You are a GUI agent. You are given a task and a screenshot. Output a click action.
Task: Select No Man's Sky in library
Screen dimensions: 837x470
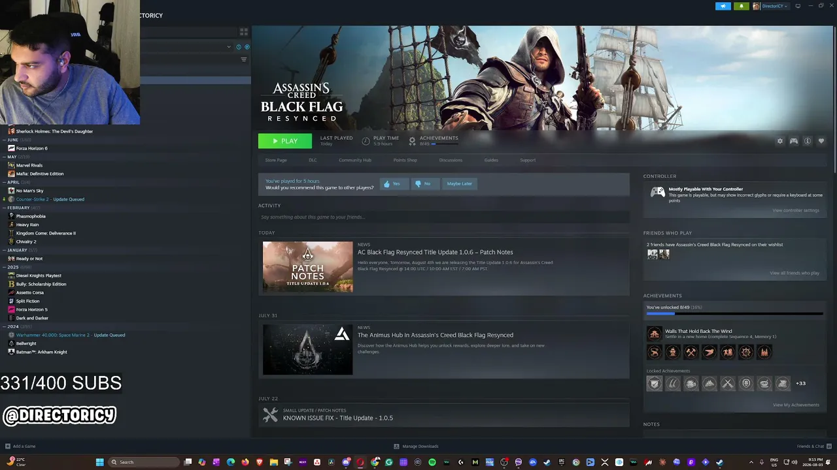[x=29, y=191]
